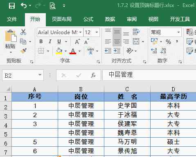Open the 公式 ribbon tab

coord(88,19)
